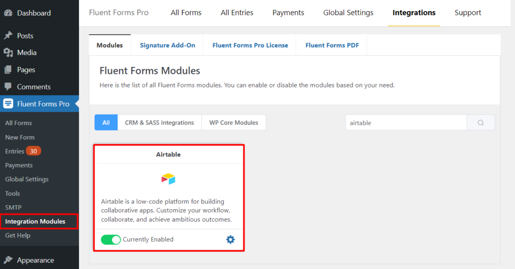The image size is (515, 269).
Task: Open Integration Modules in sidebar
Action: click(x=35, y=221)
